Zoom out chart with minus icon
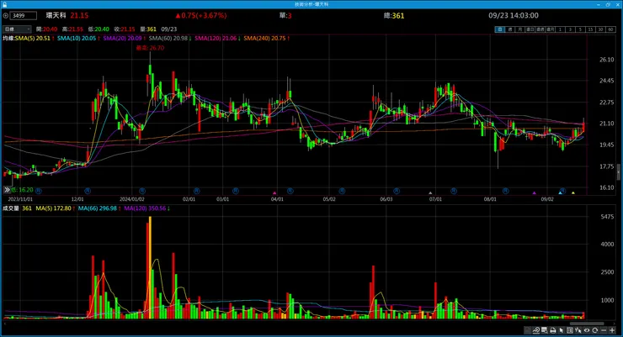 tap(604, 330)
